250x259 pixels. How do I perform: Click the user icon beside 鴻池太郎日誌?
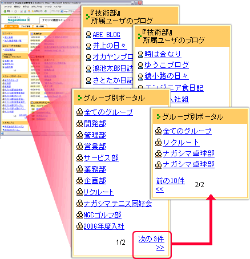coord(88,68)
